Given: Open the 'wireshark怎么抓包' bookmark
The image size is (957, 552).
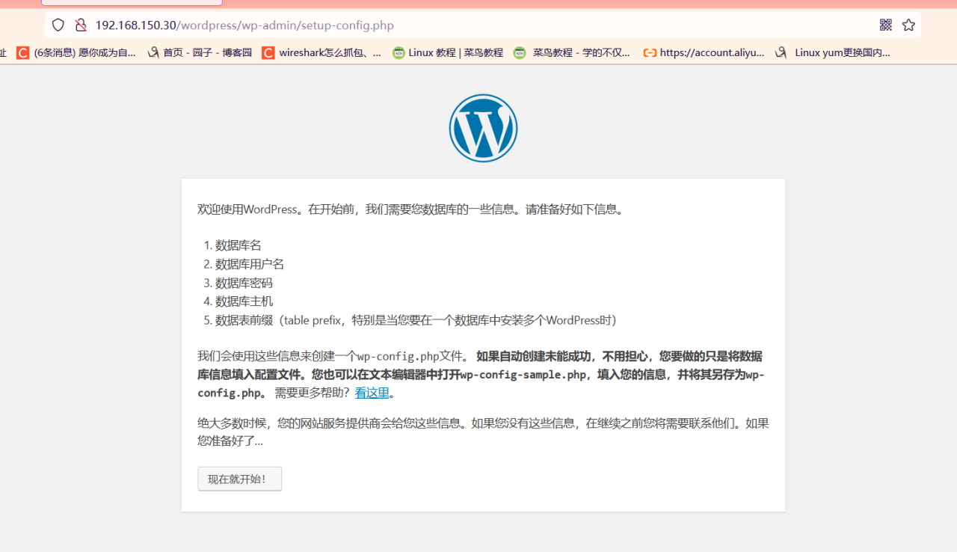Looking at the screenshot, I should (x=321, y=53).
